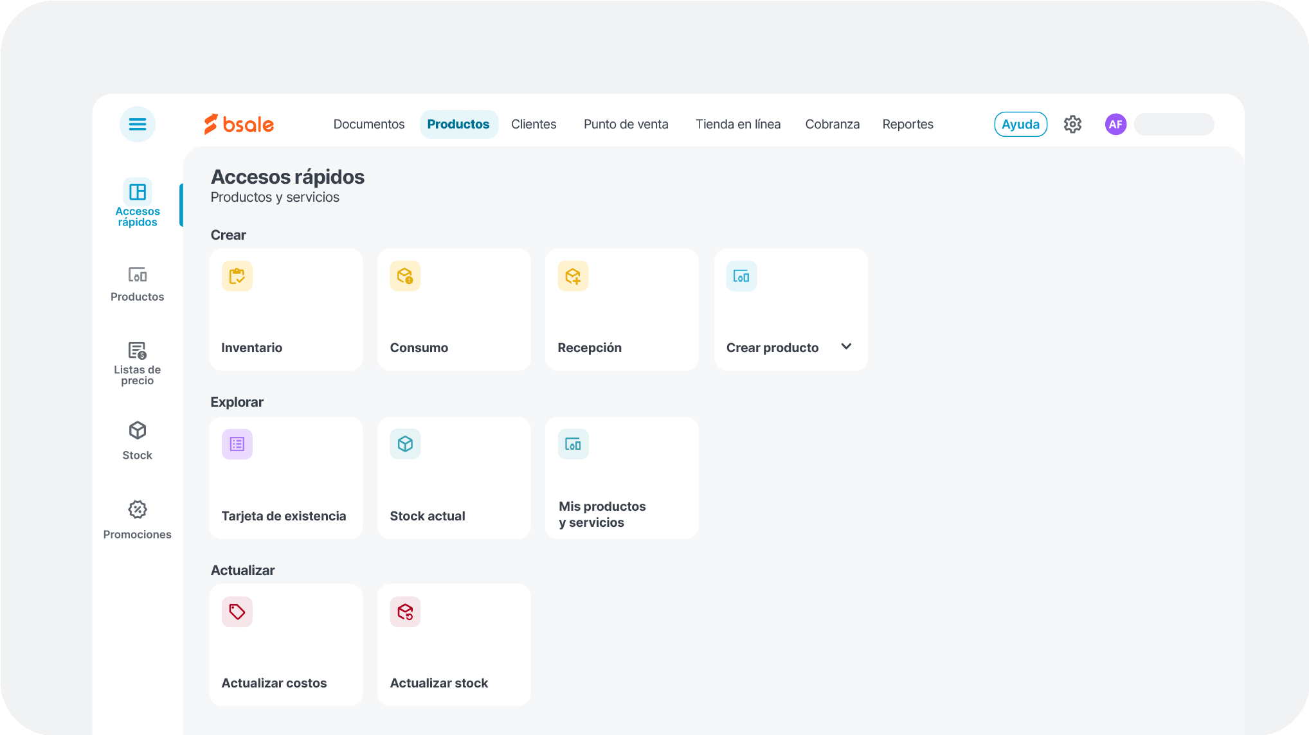Open the AF profile avatar
This screenshot has height=735, width=1309.
[1115, 124]
